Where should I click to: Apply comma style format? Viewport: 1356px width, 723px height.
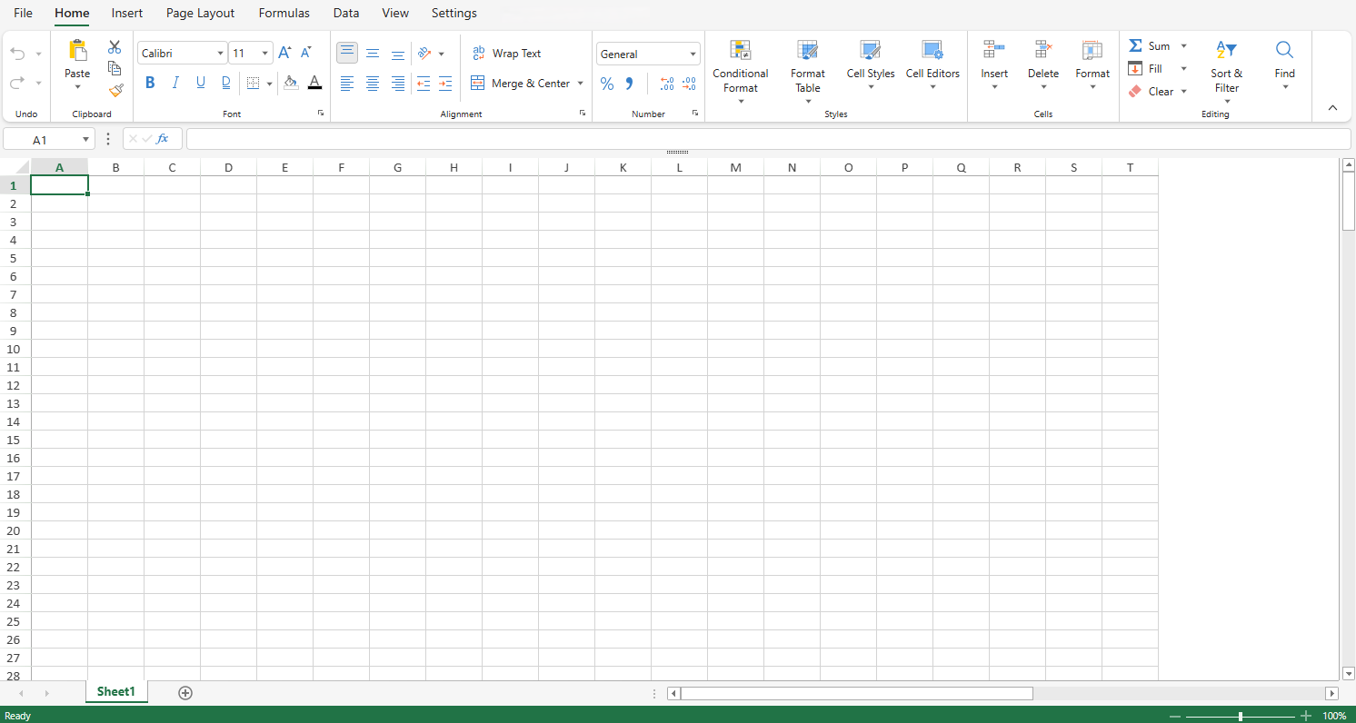(x=629, y=84)
